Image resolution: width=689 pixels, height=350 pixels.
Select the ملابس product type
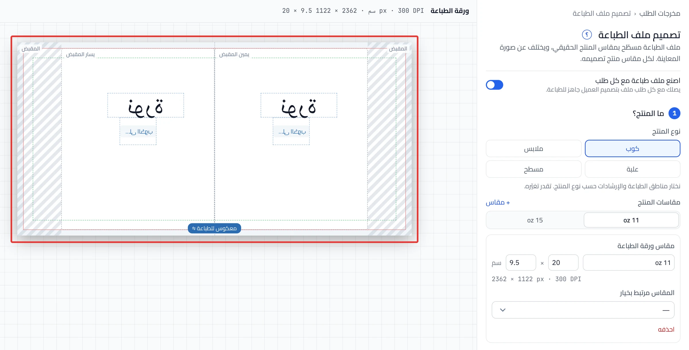click(x=533, y=148)
